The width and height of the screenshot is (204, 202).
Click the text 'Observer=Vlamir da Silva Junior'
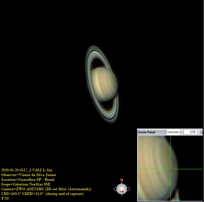coord(29,175)
